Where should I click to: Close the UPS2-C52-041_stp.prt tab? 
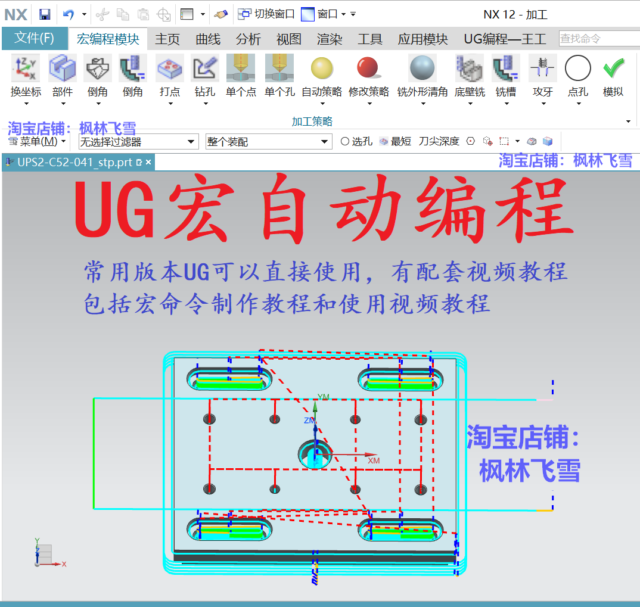tap(148, 163)
